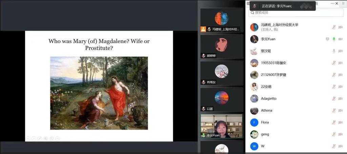This screenshot has width=347, height=154.
Task: Click member name 冯建明_上海对外经贸大学
Action: [x=280, y=25]
